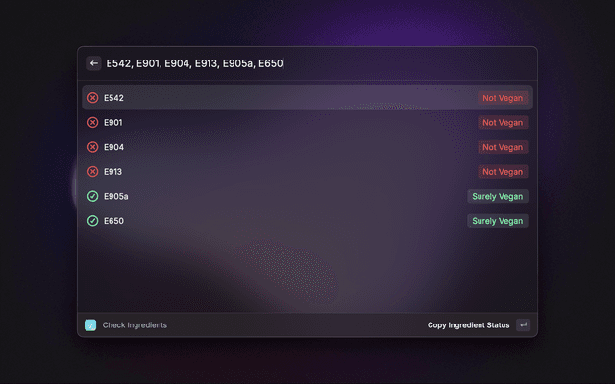
Task: Click the back arrow button
Action: coord(94,63)
